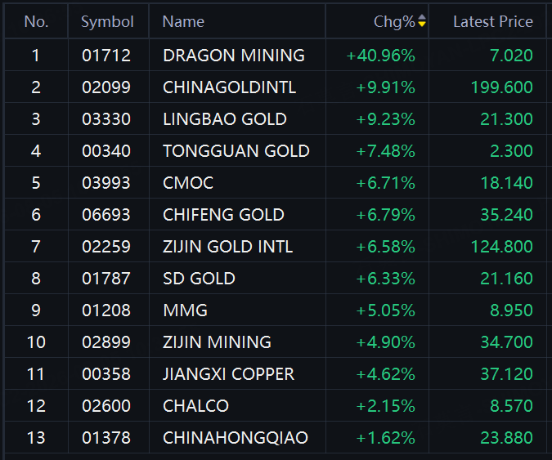Select the CHINAGOLDINTL stock name

[229, 87]
